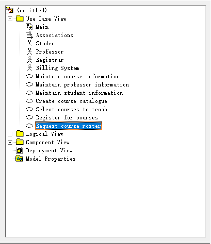Collapse the Use Case View folder
Image resolution: width=211 pixels, height=244 pixels.
pyautogui.click(x=10, y=19)
